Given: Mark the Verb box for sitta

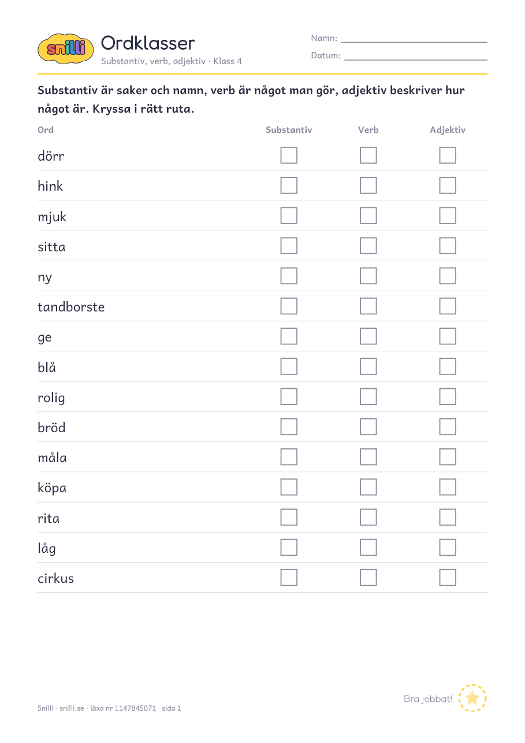Looking at the screenshot, I should click(368, 246).
